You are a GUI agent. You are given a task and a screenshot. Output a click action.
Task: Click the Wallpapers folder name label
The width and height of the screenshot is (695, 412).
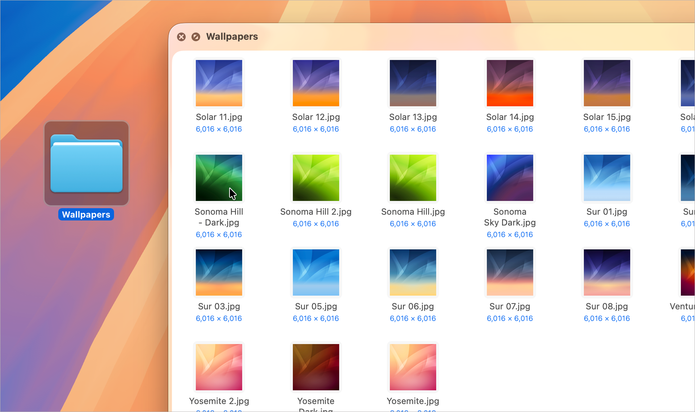click(86, 215)
